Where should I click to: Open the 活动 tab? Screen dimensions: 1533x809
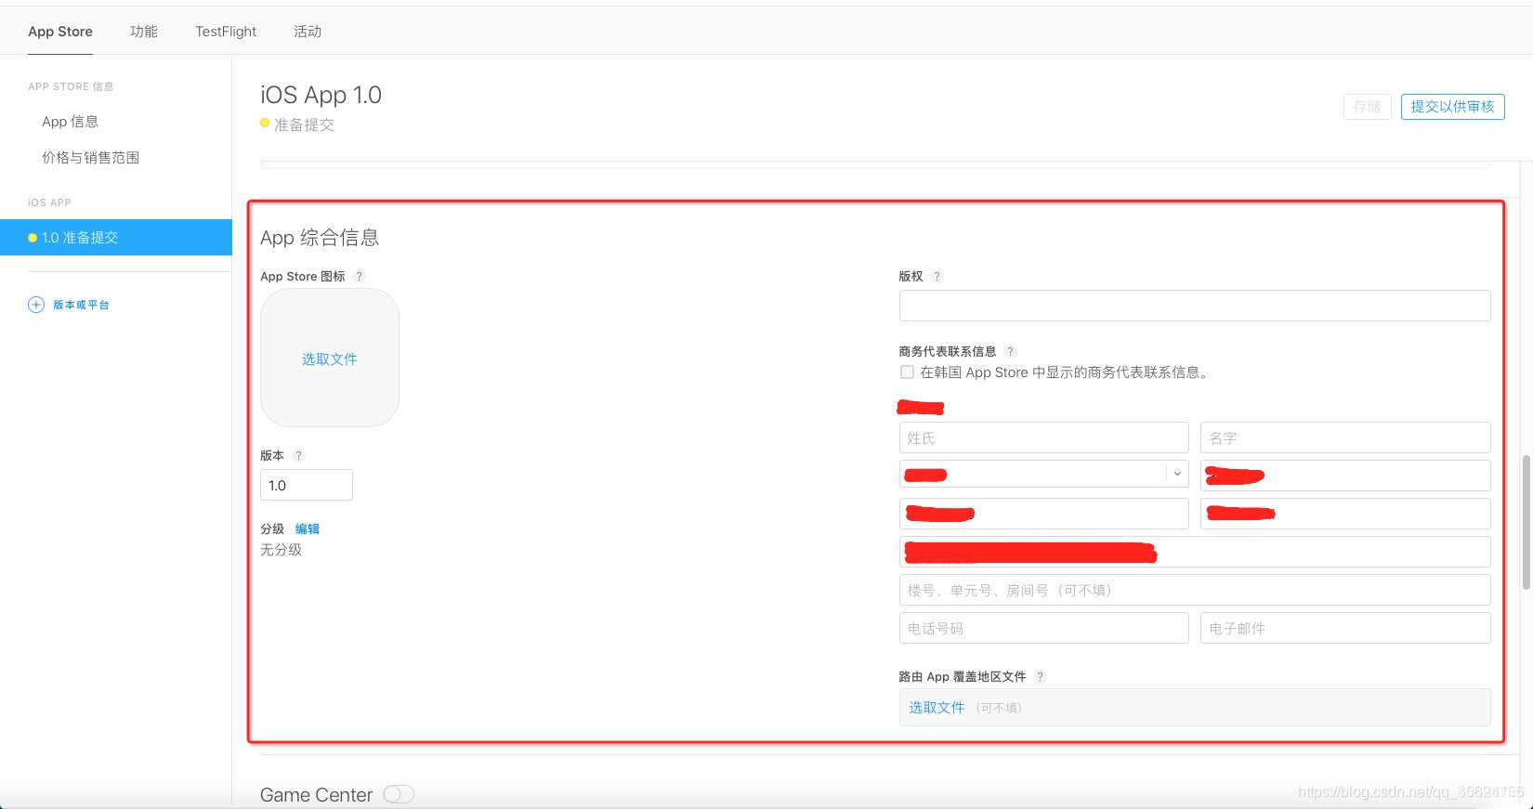(308, 32)
